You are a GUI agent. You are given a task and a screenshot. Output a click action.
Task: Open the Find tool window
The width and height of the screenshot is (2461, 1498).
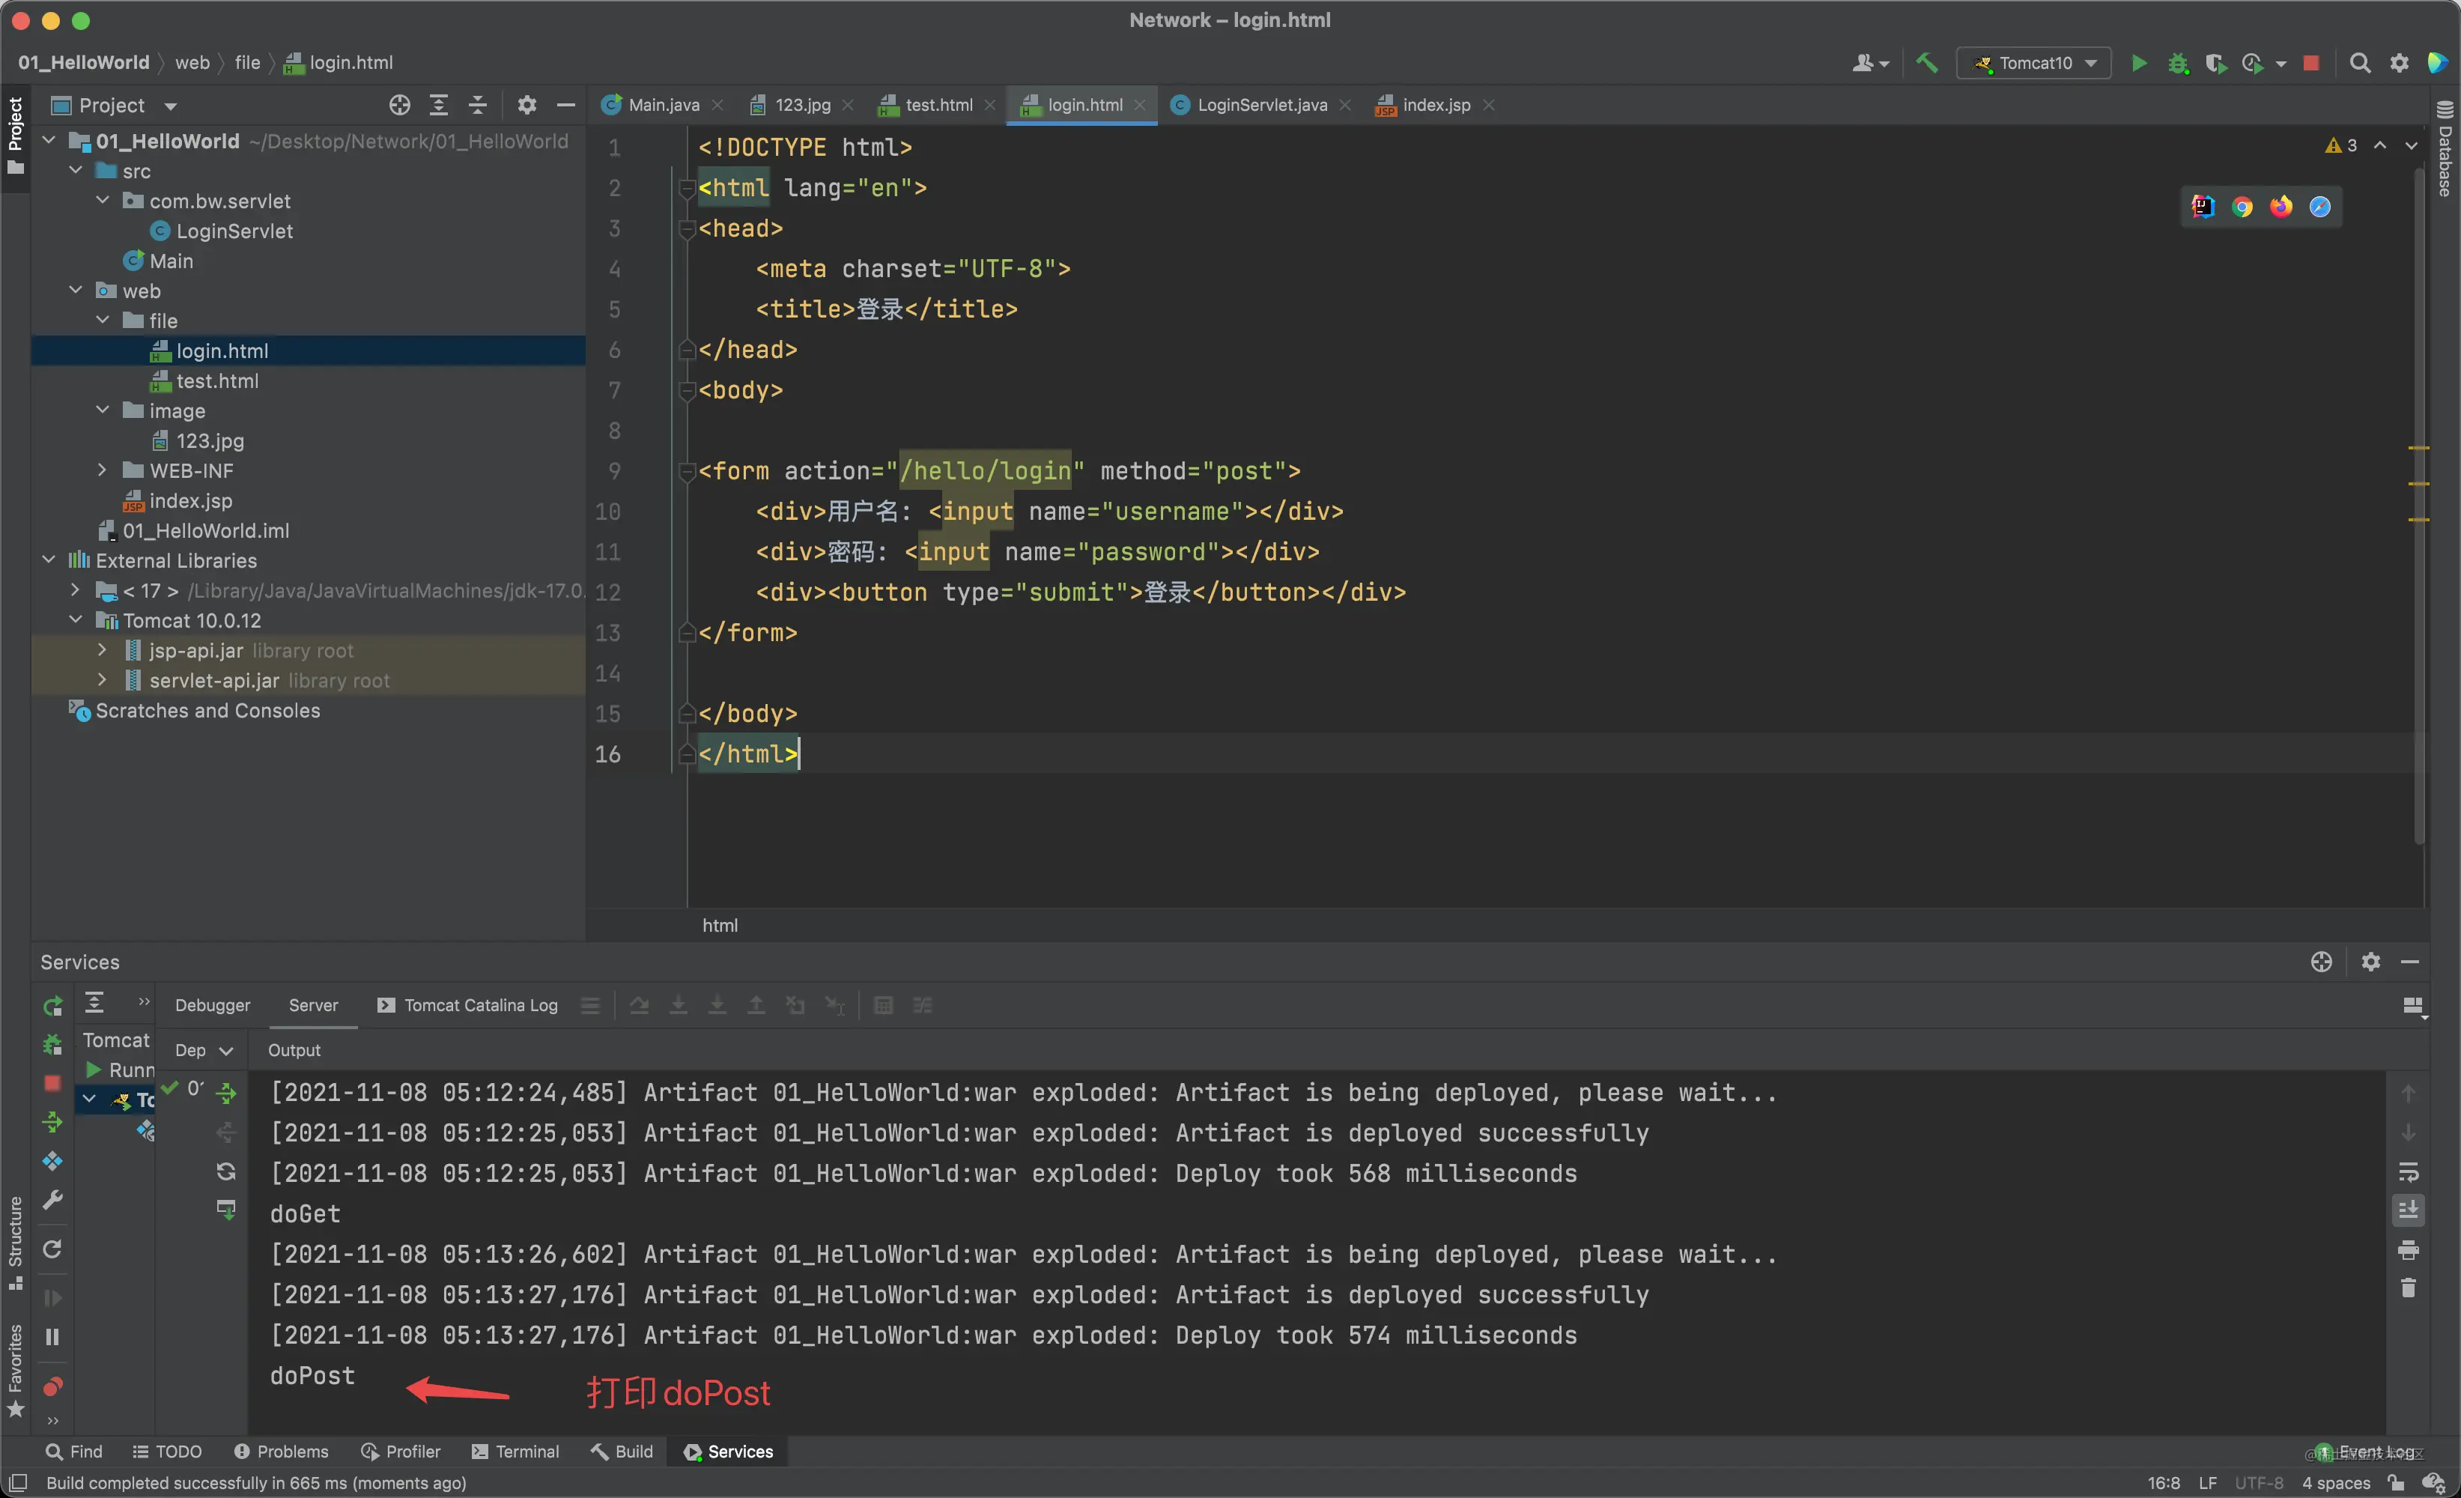(74, 1452)
